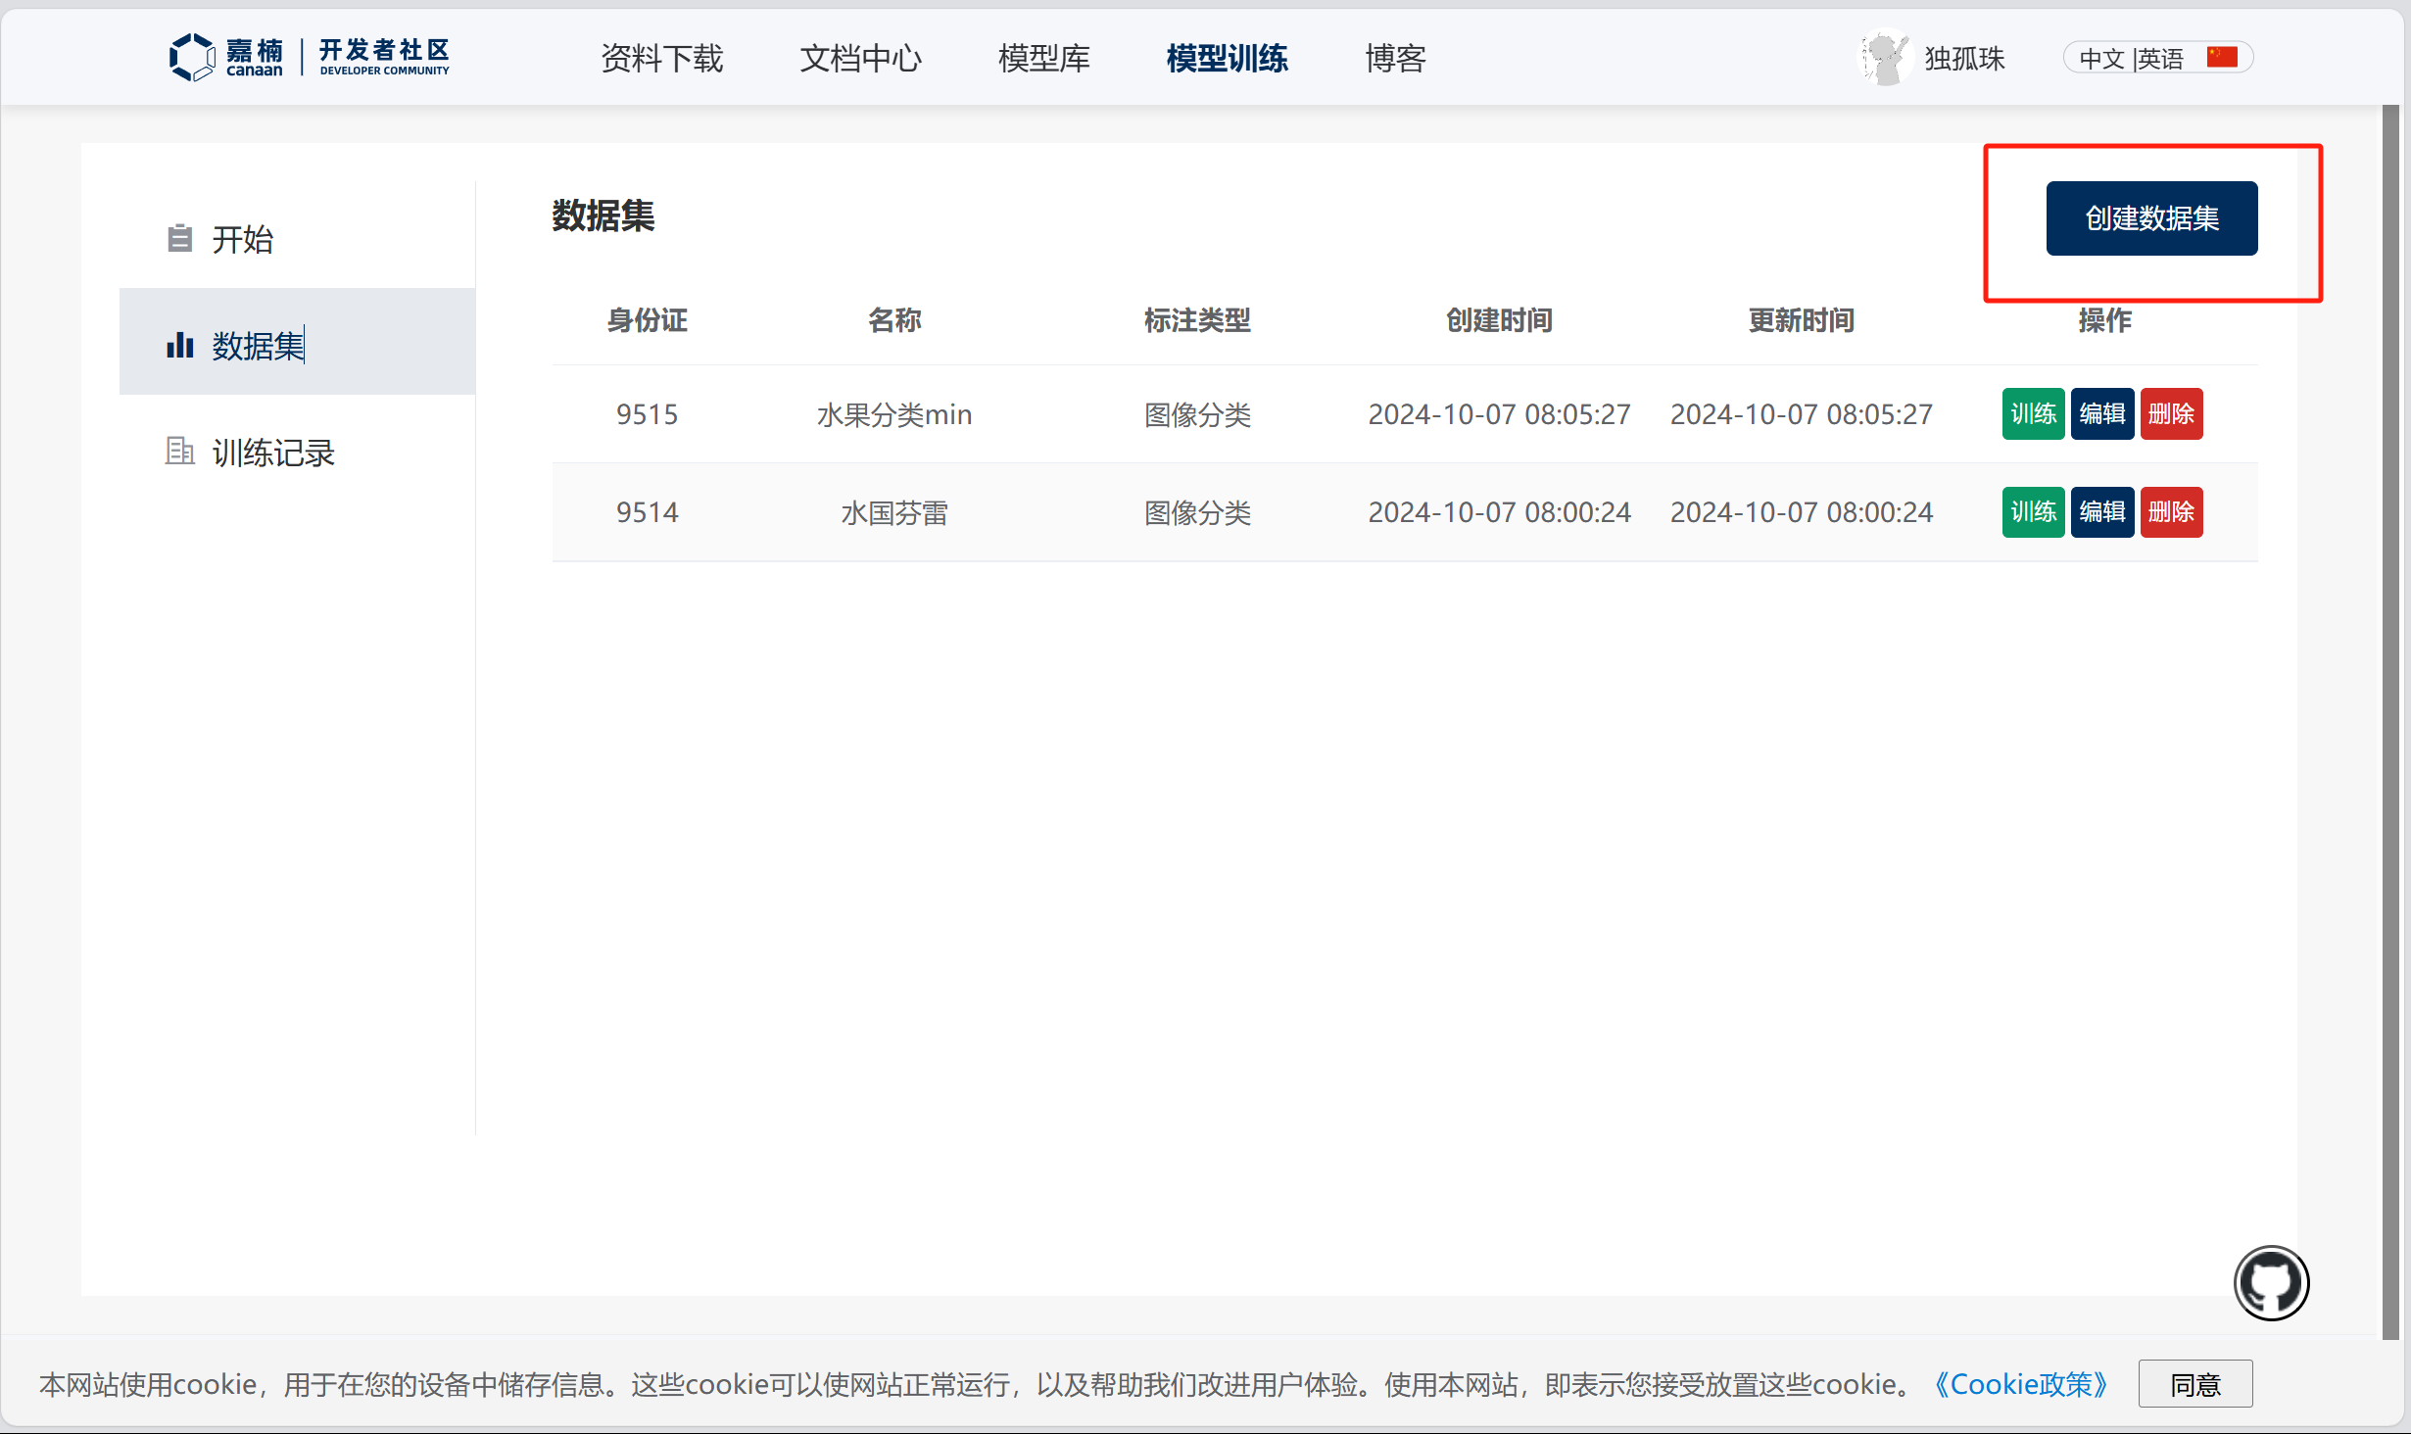Open the Cookie政策 link
The width and height of the screenshot is (2411, 1434).
[2020, 1384]
